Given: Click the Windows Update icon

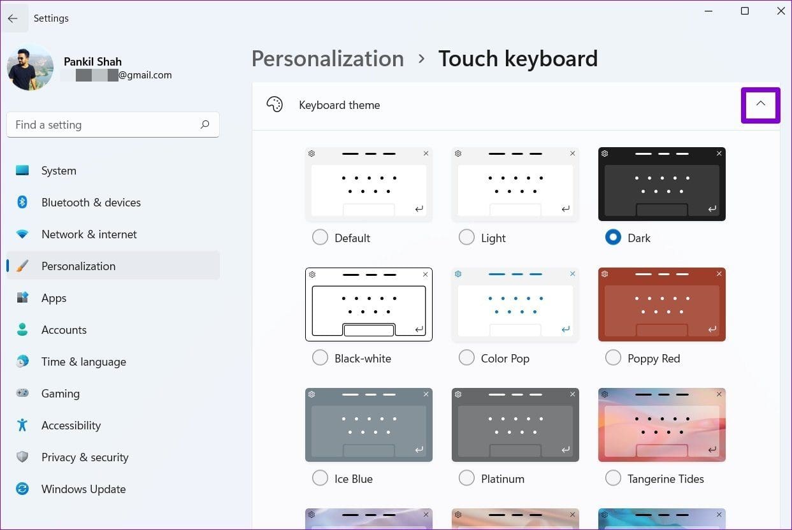Looking at the screenshot, I should [22, 489].
